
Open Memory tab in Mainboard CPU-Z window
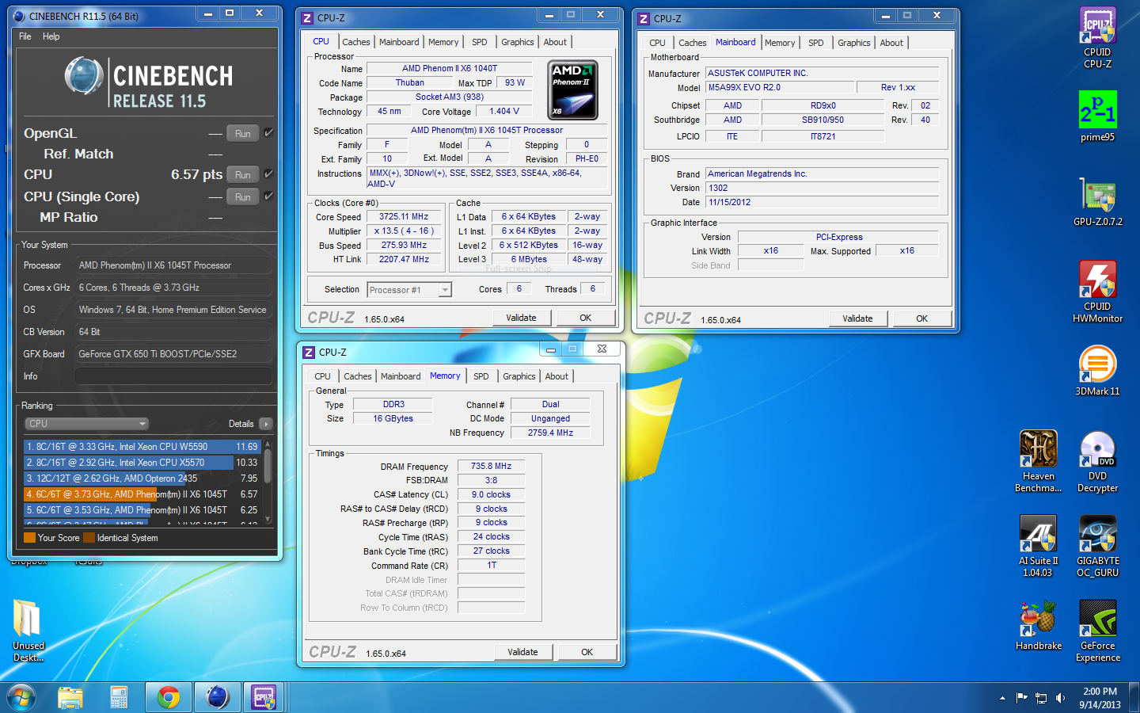click(x=779, y=43)
